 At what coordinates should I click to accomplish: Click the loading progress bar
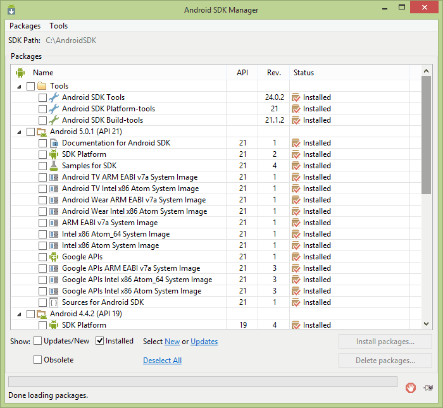click(203, 381)
